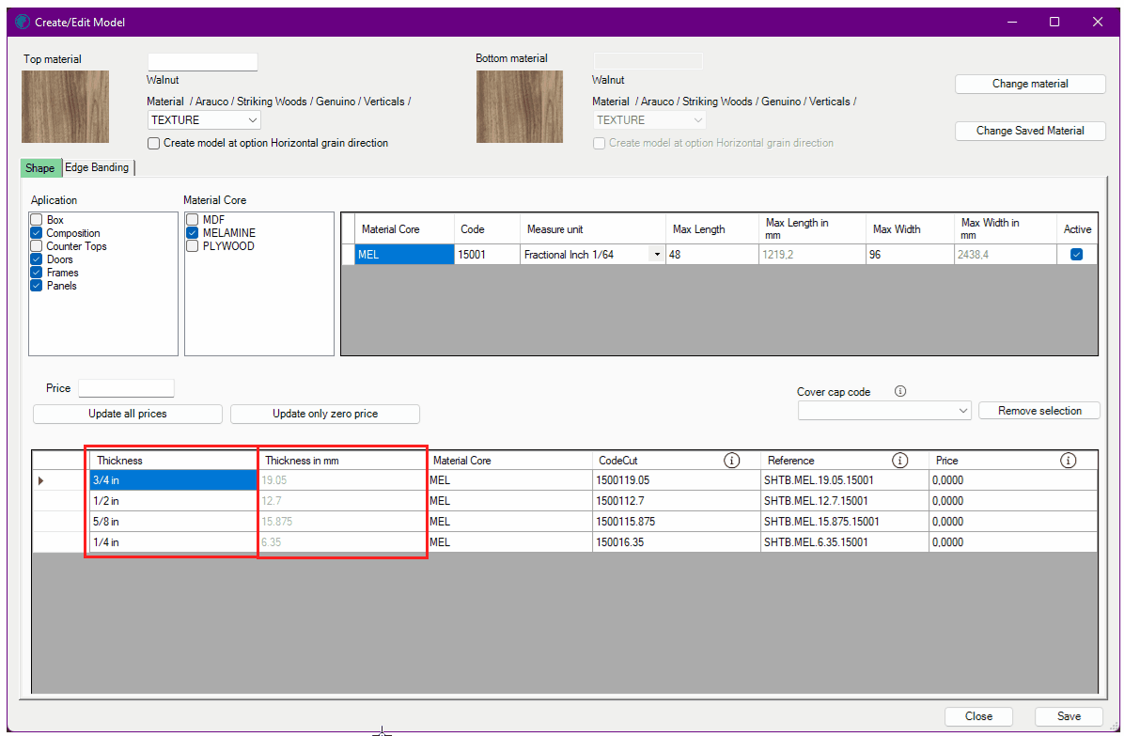Select the 5/8 in thickness cell

tap(174, 522)
